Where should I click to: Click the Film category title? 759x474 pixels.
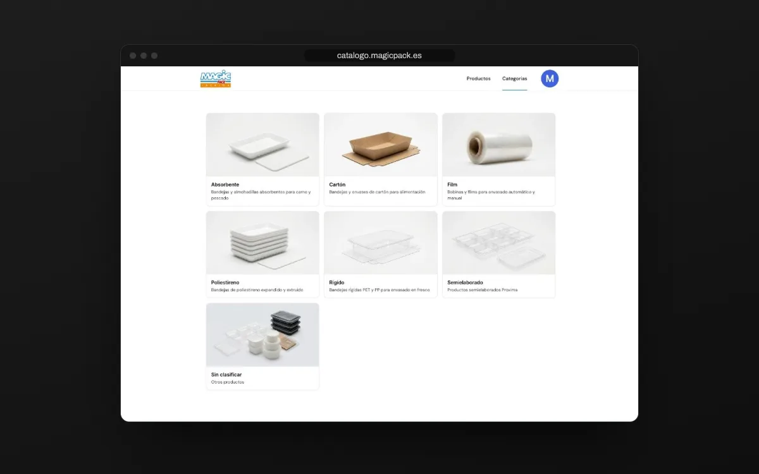coord(452,185)
